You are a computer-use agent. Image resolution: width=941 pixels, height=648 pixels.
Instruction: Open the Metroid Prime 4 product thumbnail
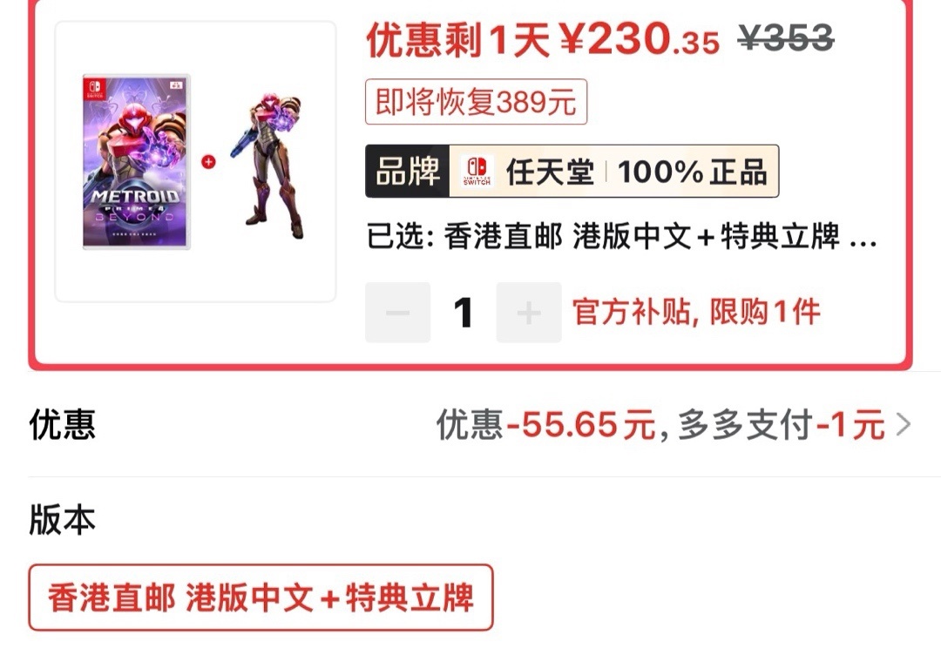pos(196,161)
